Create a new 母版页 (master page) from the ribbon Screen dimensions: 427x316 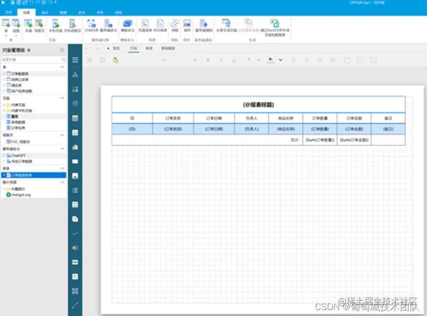39,26
